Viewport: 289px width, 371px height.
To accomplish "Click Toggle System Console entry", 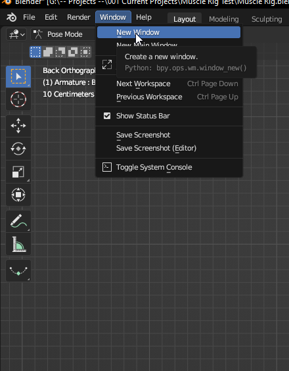I will (x=169, y=167).
